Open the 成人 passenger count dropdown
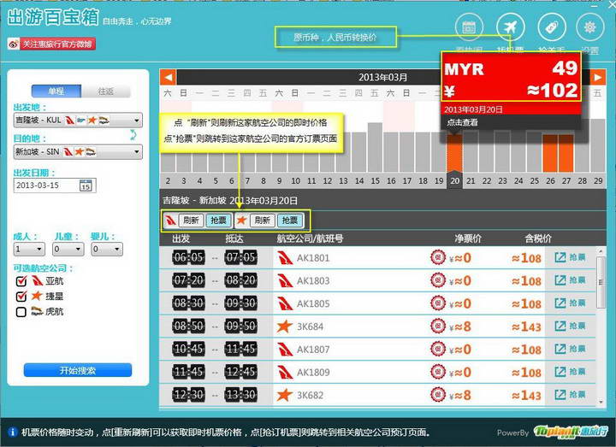Image resolution: width=616 pixels, height=447 pixels. click(x=29, y=250)
